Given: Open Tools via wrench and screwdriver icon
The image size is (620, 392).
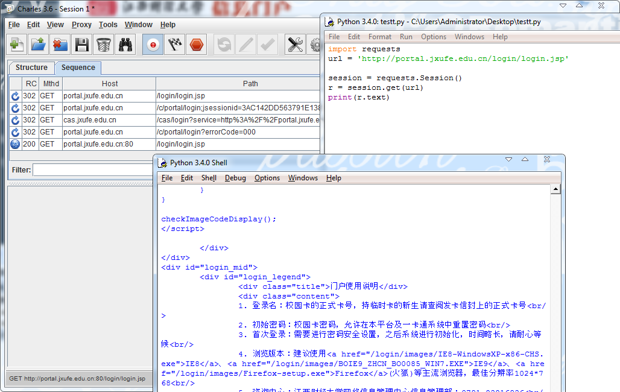Looking at the screenshot, I should click(295, 45).
